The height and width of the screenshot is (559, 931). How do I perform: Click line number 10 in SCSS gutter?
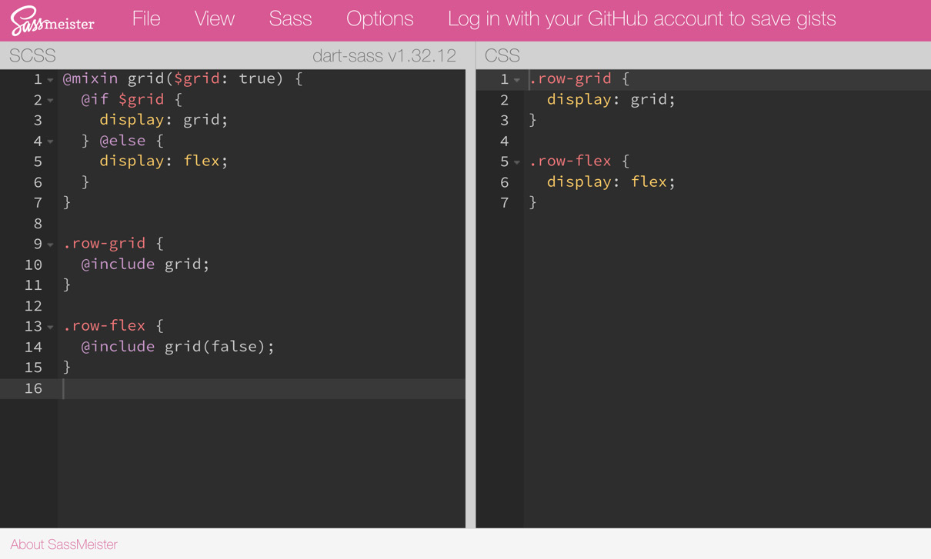33,265
